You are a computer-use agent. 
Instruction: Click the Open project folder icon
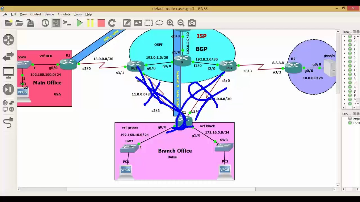(x=19, y=23)
